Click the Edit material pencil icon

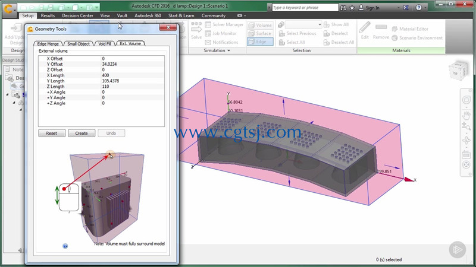pos(365,27)
